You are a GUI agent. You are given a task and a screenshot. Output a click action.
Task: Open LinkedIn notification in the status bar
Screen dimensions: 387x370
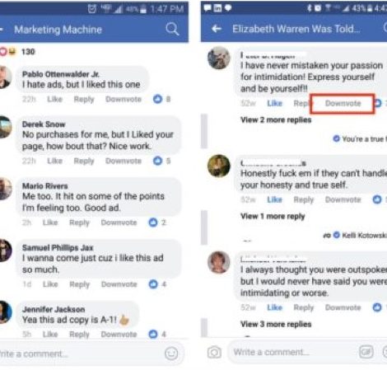click(217, 8)
